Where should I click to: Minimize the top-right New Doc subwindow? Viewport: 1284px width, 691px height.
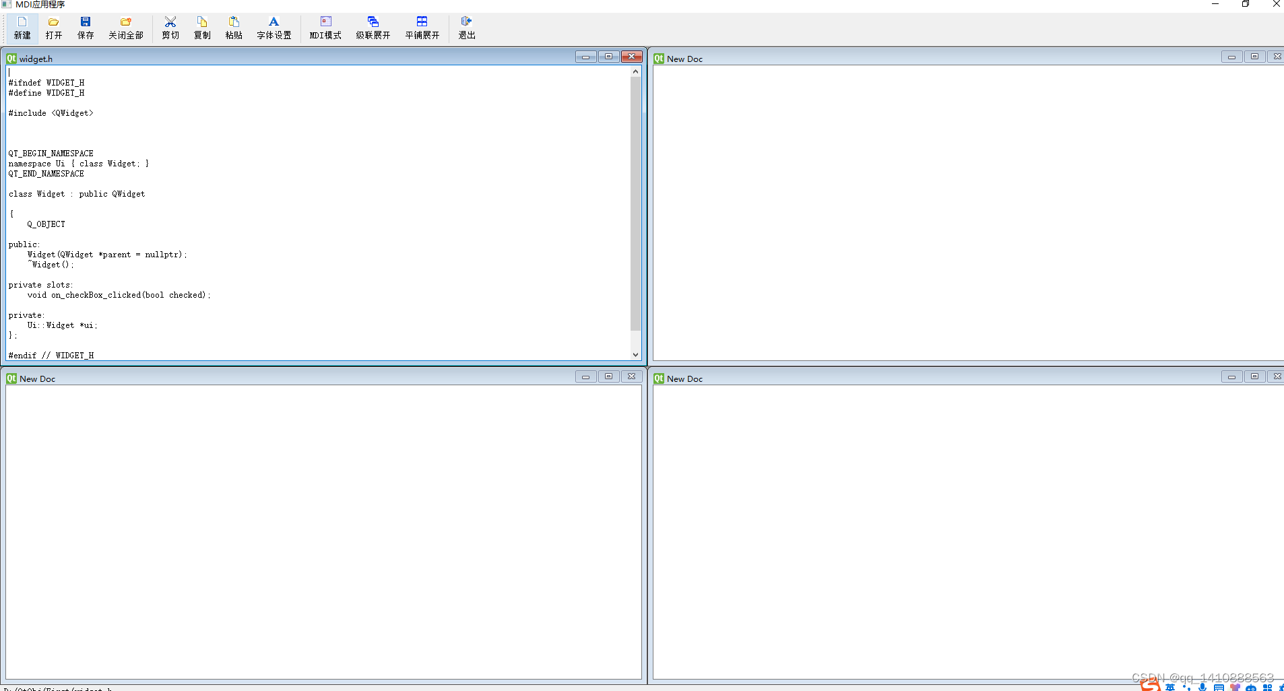[1231, 57]
